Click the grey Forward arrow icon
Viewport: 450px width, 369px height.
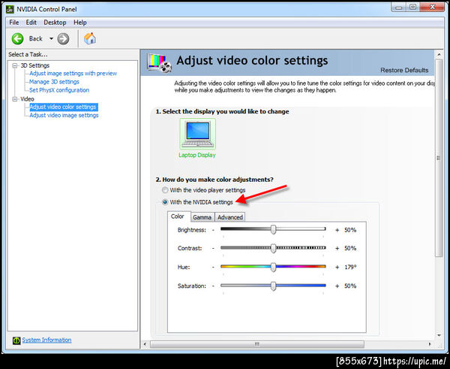click(63, 38)
